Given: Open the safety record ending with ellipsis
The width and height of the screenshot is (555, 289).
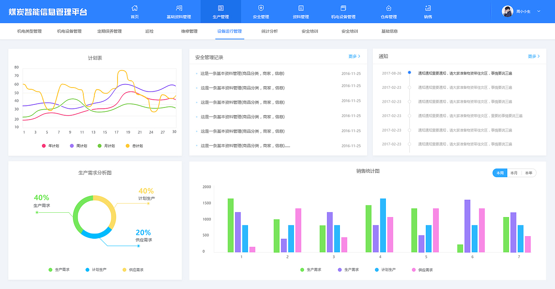Looking at the screenshot, I should [245, 146].
